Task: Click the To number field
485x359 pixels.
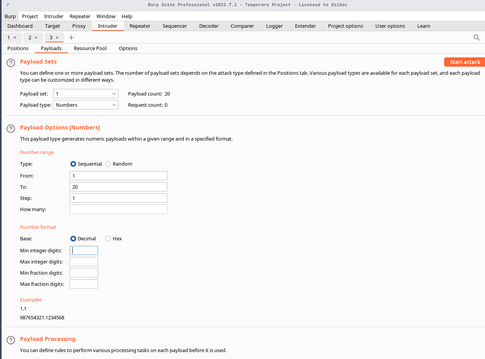Action: click(x=118, y=187)
